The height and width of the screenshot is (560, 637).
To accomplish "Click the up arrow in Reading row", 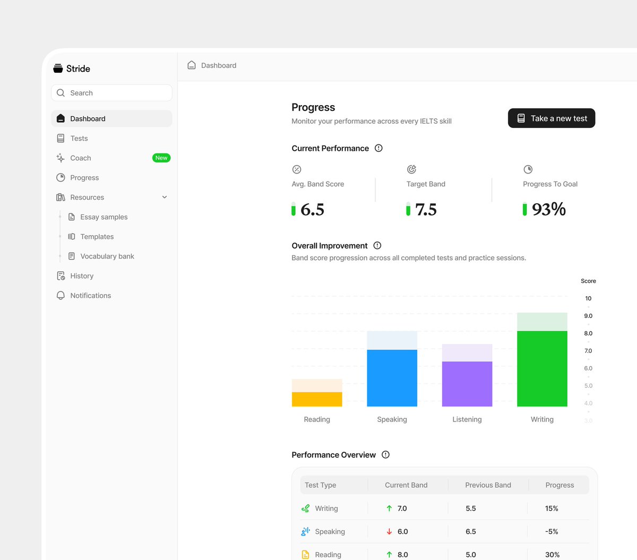I will click(x=389, y=554).
